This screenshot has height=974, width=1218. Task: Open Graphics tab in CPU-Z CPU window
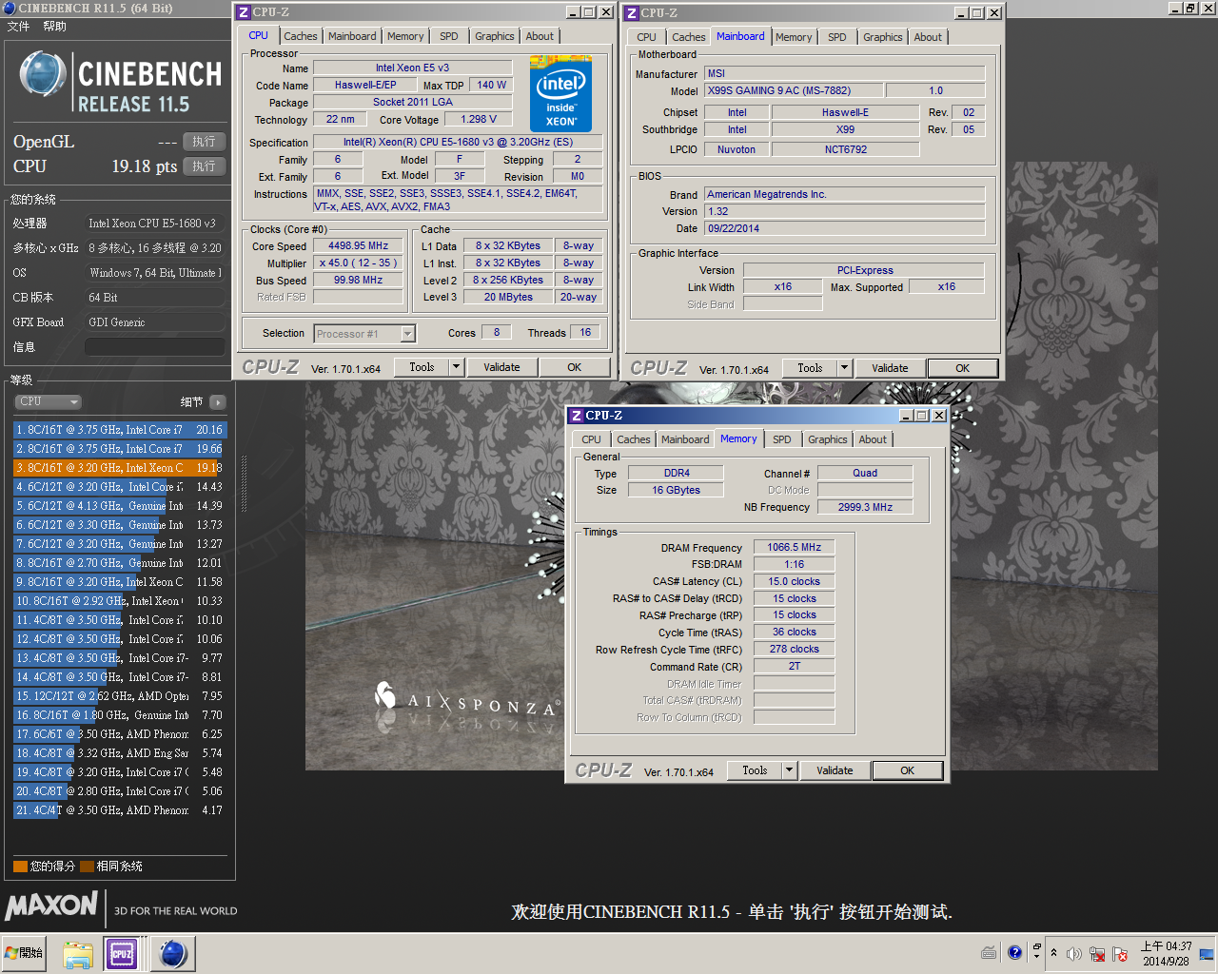pos(495,36)
